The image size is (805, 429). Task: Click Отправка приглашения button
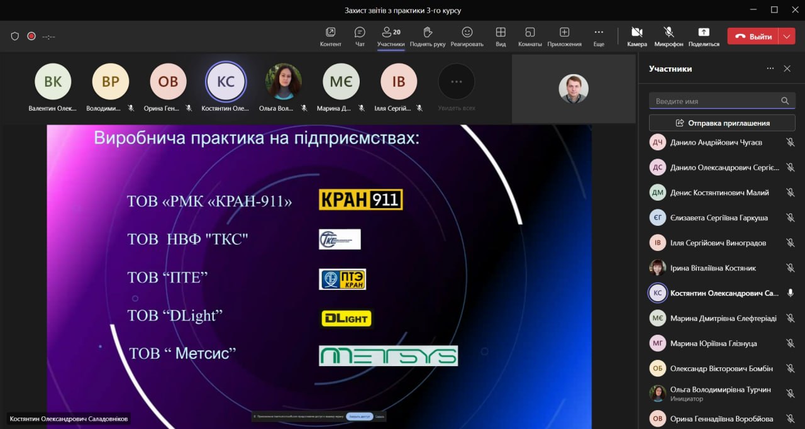point(722,123)
